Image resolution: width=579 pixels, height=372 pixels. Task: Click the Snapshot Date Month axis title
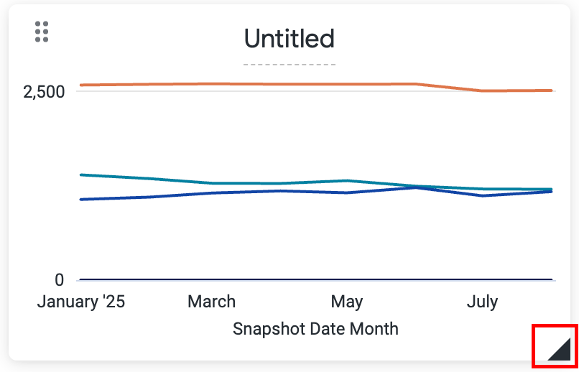(315, 329)
